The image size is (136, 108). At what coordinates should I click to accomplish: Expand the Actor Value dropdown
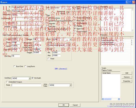[70, 85]
